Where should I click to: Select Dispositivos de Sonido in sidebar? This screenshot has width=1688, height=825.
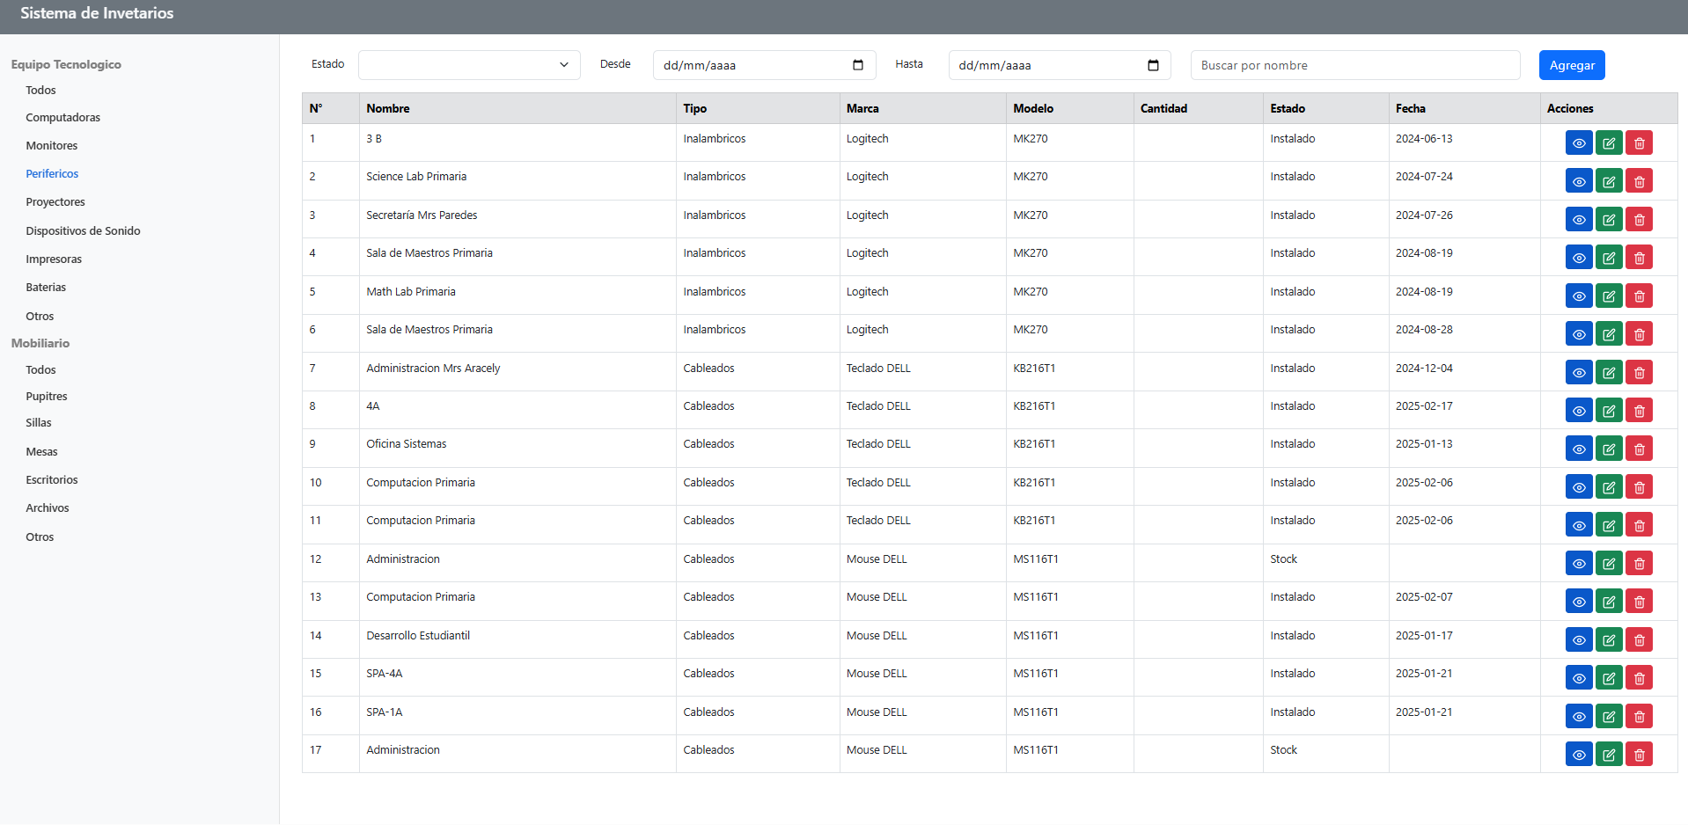(83, 231)
